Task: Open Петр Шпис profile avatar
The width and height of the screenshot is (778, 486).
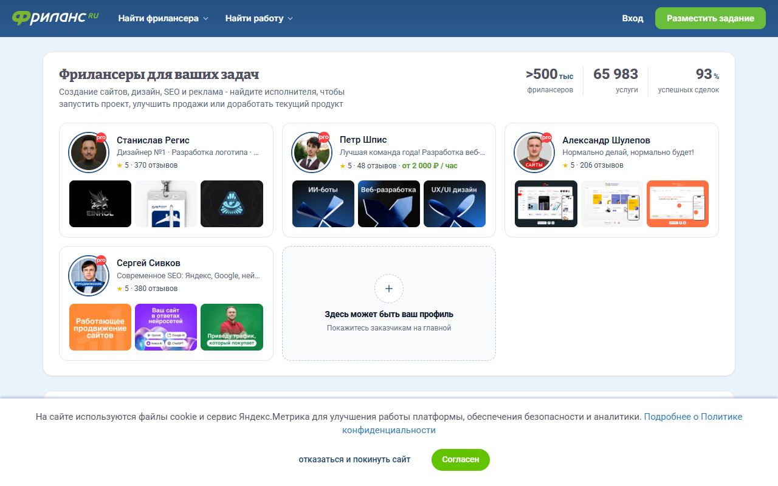Action: [311, 152]
